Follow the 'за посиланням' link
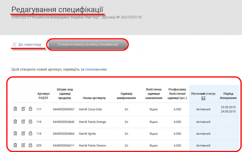The height and width of the screenshot is (152, 242). [x=93, y=70]
